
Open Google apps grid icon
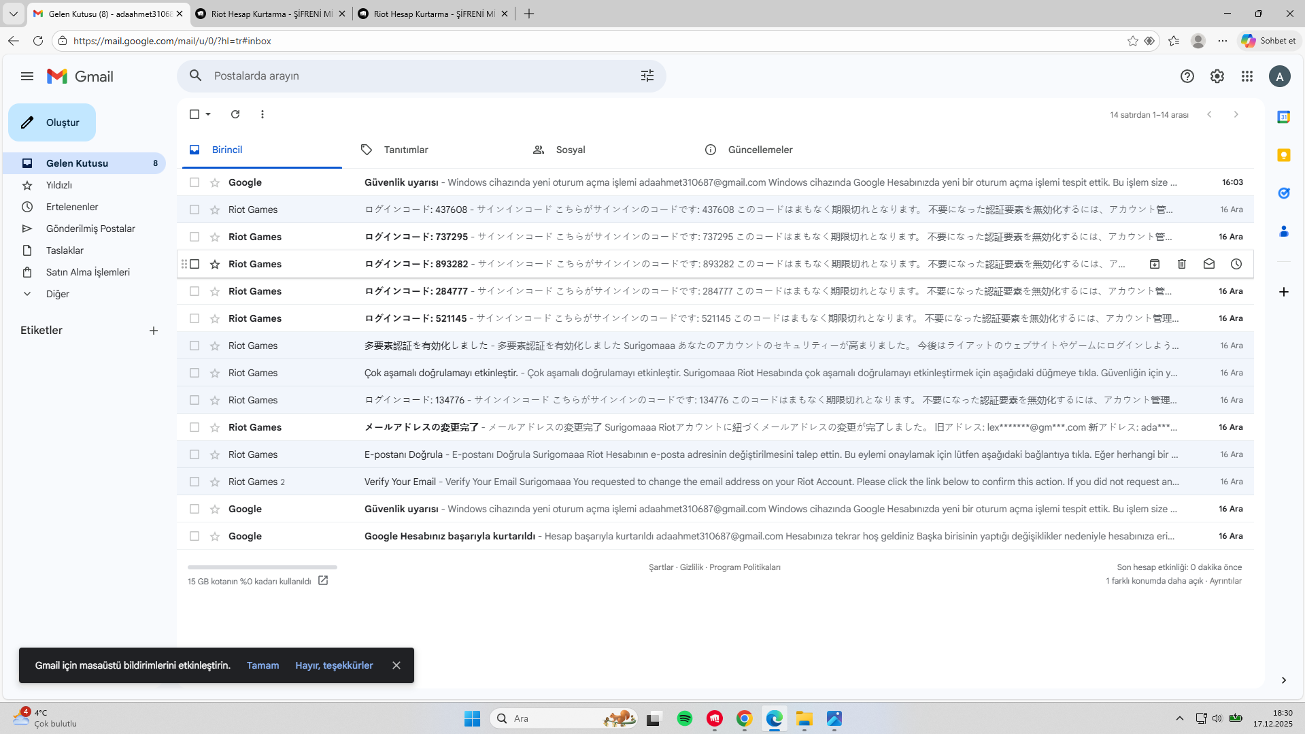click(x=1247, y=76)
